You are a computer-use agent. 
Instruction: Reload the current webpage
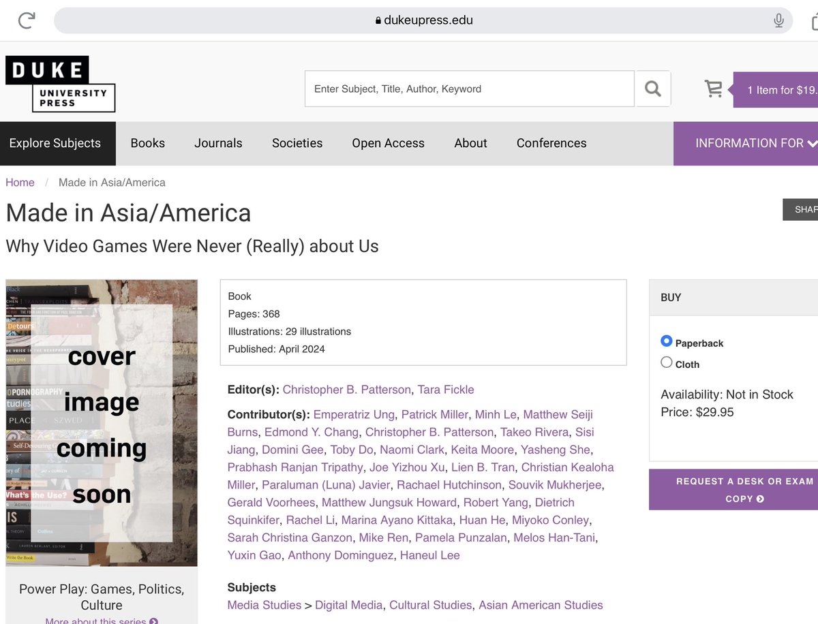[x=25, y=20]
